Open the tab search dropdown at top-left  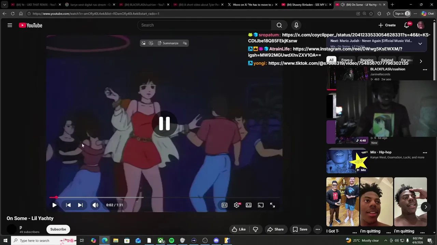pyautogui.click(x=4, y=5)
